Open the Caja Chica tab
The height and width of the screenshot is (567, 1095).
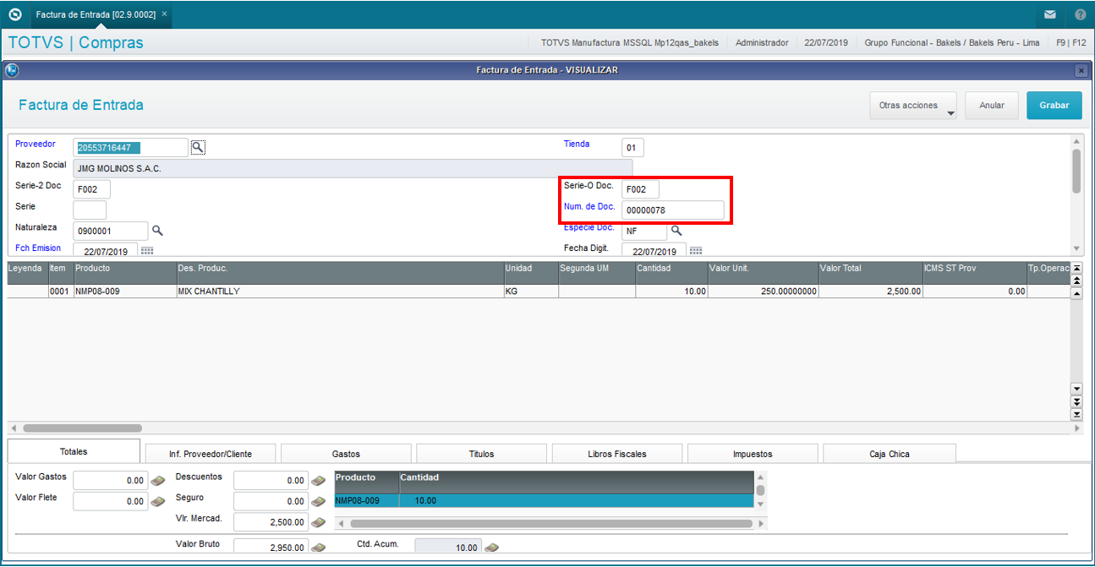coord(890,454)
